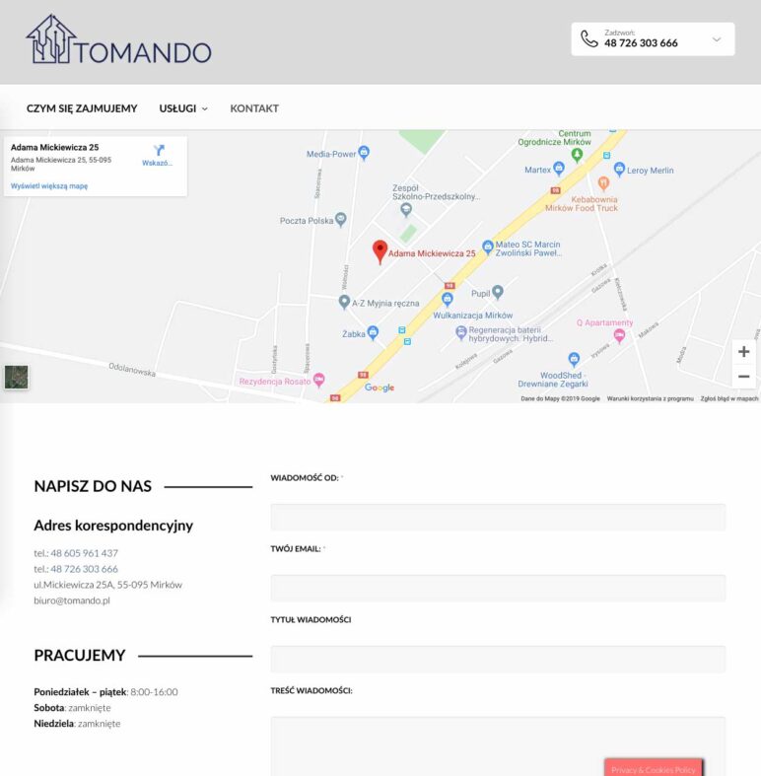
Task: Click the 'Adama Mickiewicza 25' map card title
Action: (x=54, y=148)
